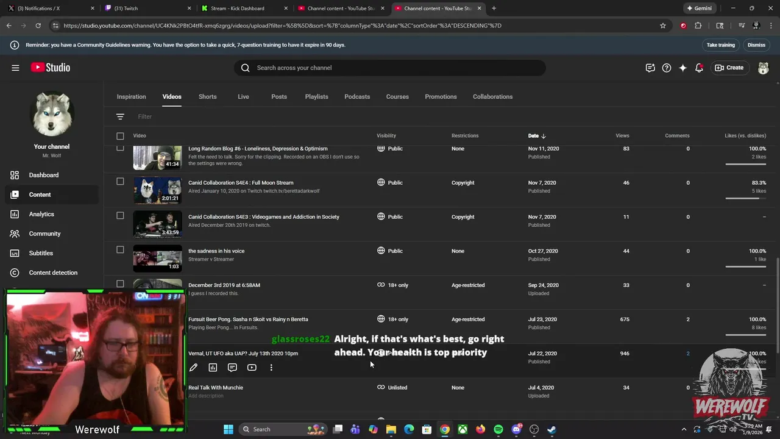The image size is (780, 439).
Task: Open Subtitles in the left sidebar
Action: coord(52,253)
